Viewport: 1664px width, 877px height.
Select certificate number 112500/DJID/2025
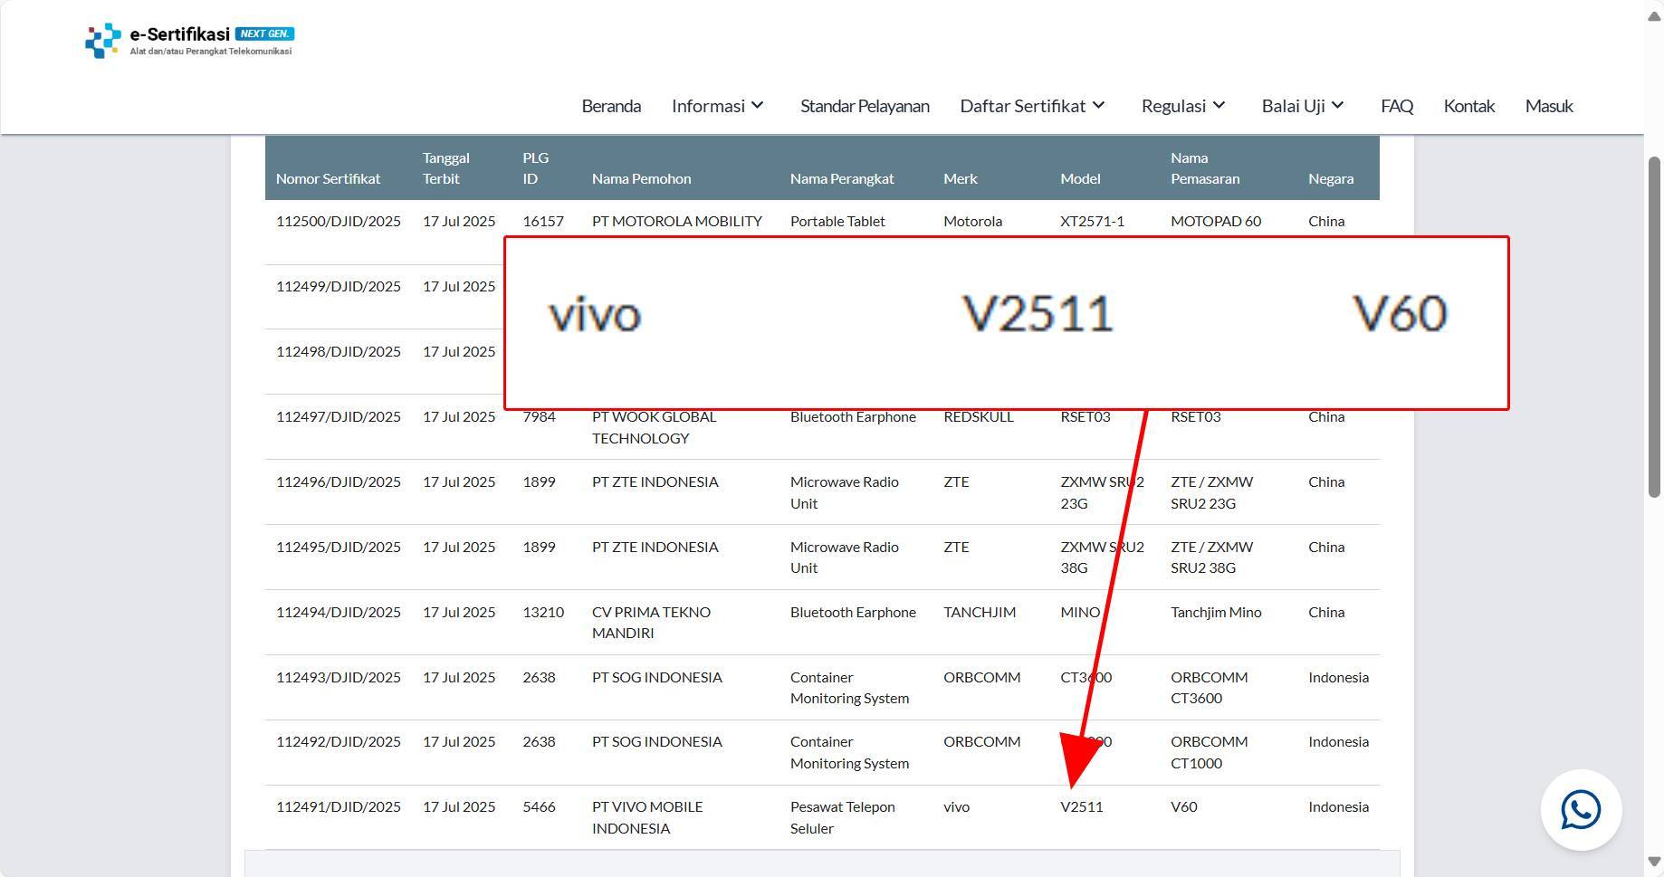338,221
